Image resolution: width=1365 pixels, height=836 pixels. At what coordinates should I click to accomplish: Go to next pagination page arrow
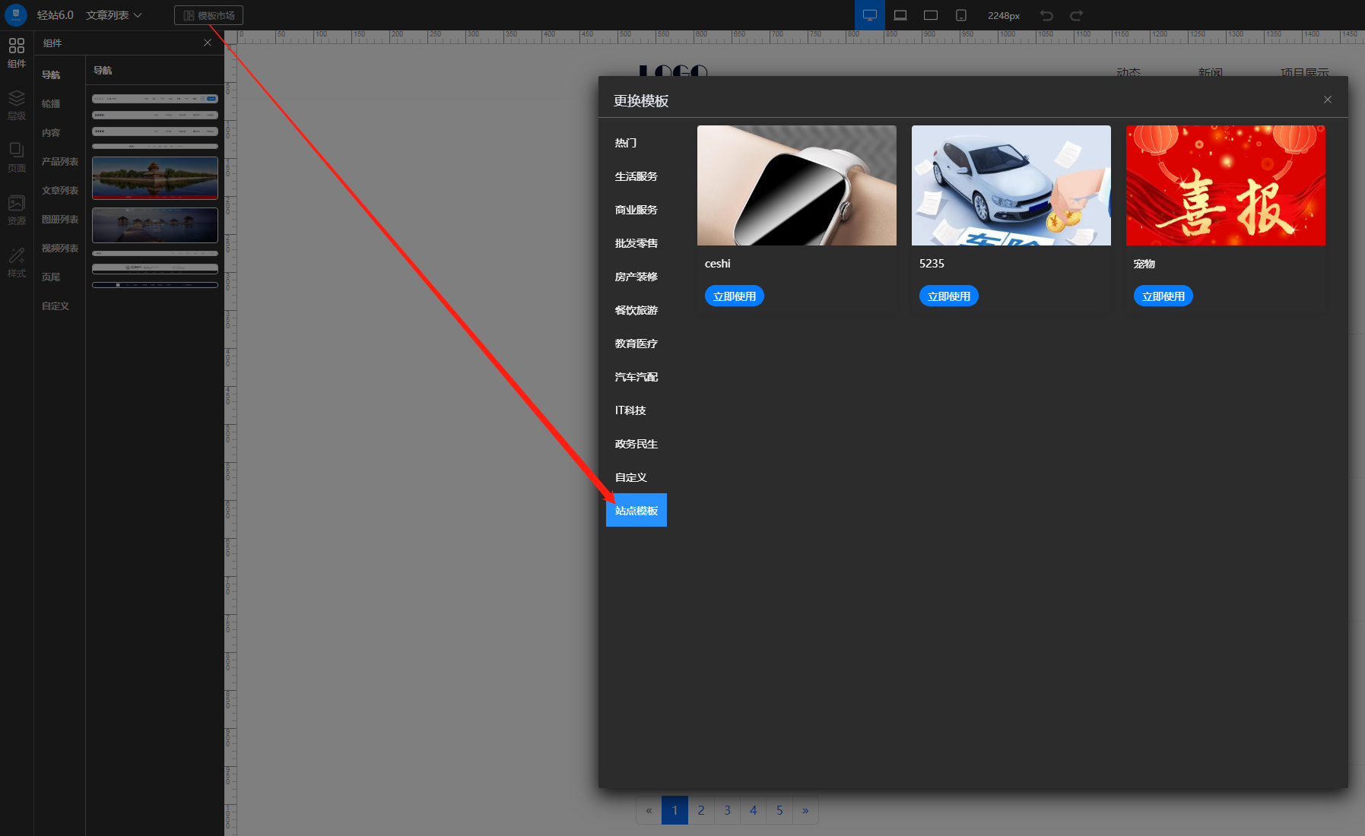pos(805,810)
